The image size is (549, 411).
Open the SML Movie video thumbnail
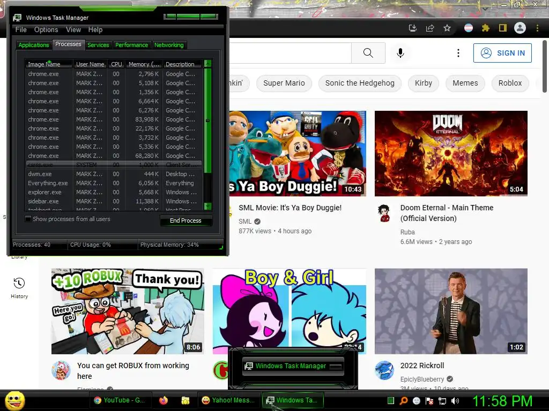(x=298, y=154)
